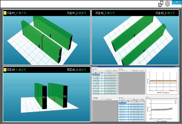Screen dimensions: 182x124
Task: Click the yellow status square beside 常温 #3_1
Action: 5,70
